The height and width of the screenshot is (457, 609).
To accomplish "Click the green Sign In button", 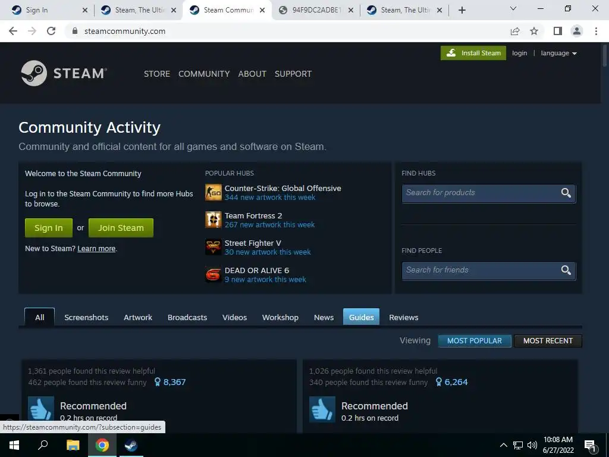I will click(x=49, y=228).
